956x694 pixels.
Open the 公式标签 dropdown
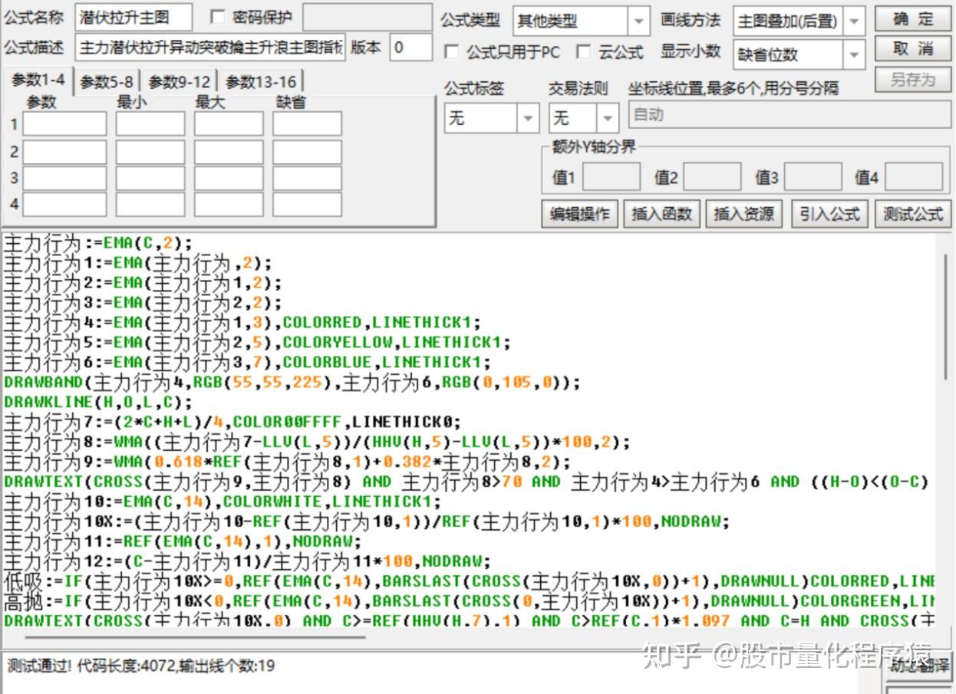[x=528, y=118]
